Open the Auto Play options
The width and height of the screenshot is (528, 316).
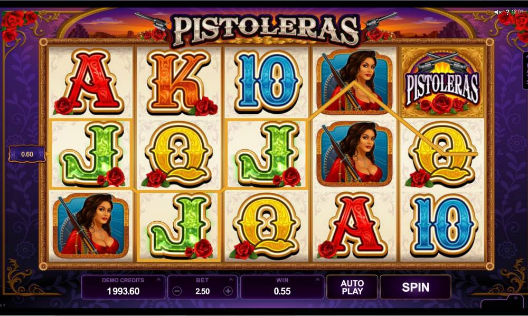352,287
